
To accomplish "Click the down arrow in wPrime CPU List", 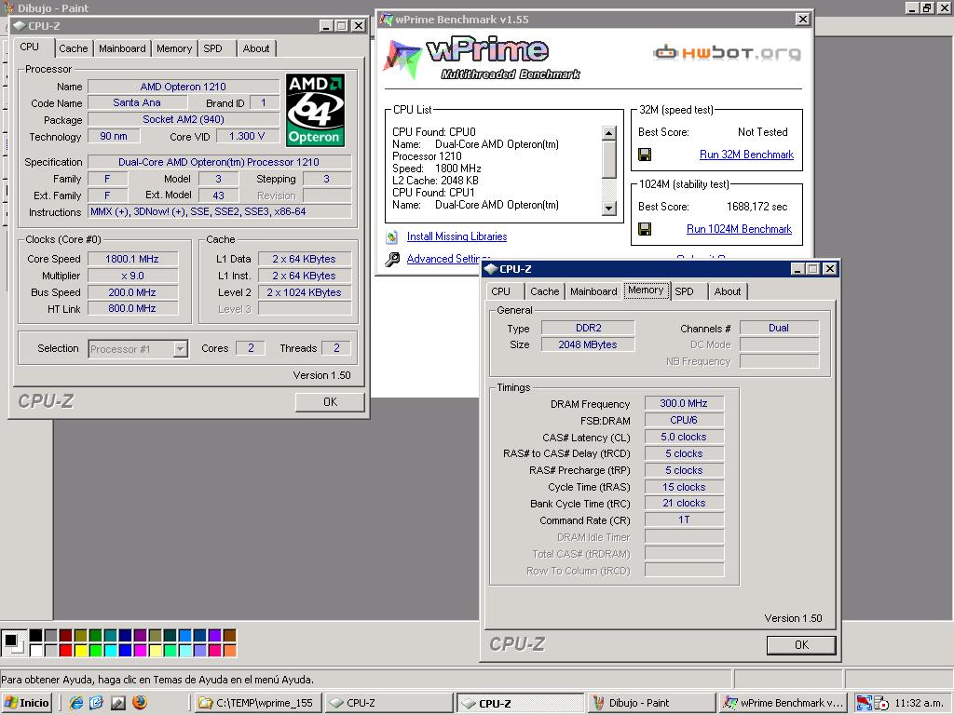I will click(x=608, y=209).
